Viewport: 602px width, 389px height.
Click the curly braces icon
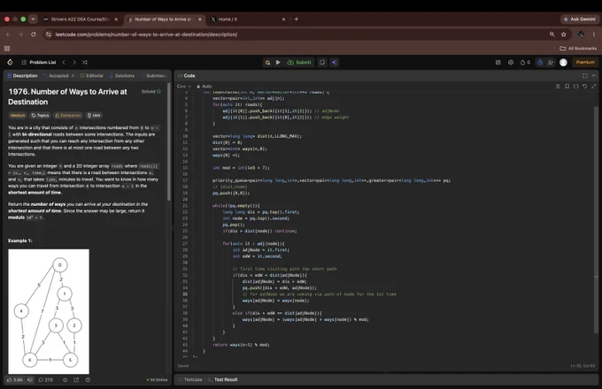coord(576,87)
